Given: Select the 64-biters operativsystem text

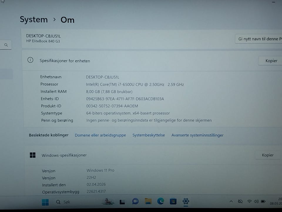Looking at the screenshot, I should click(x=128, y=113).
